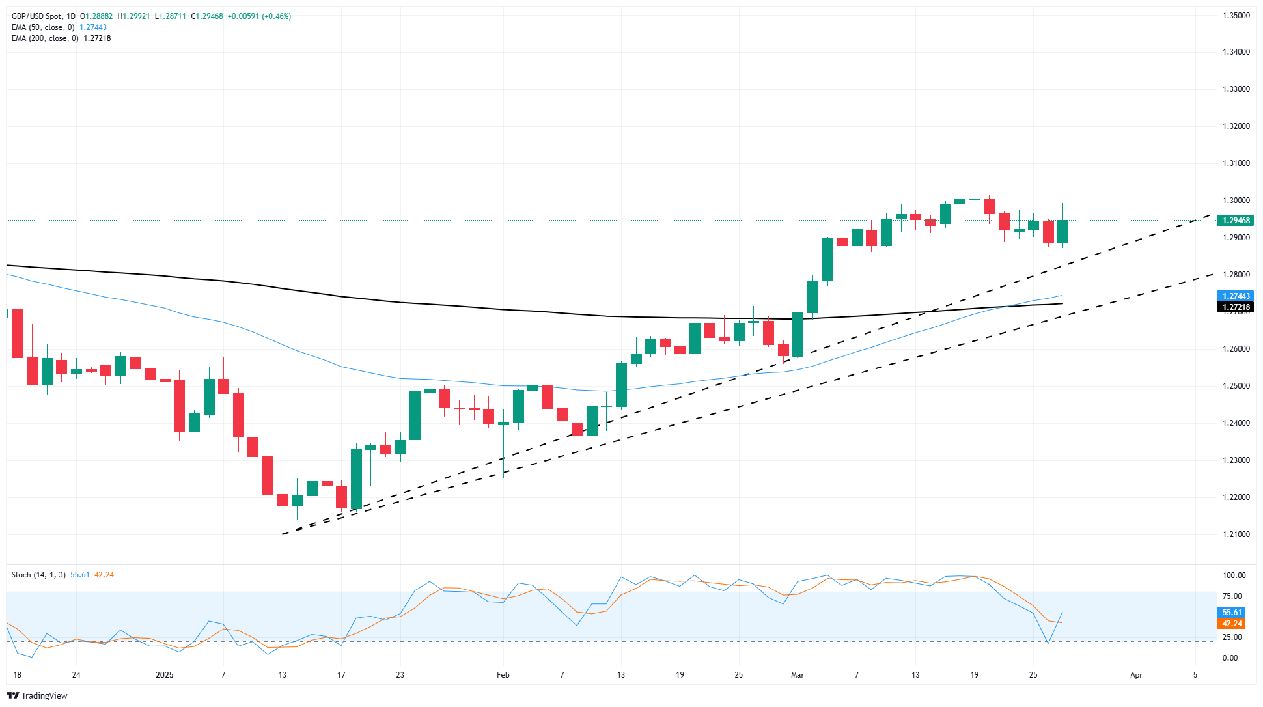
Task: Click the GBP/USD Spot symbol title
Action: pyautogui.click(x=36, y=16)
